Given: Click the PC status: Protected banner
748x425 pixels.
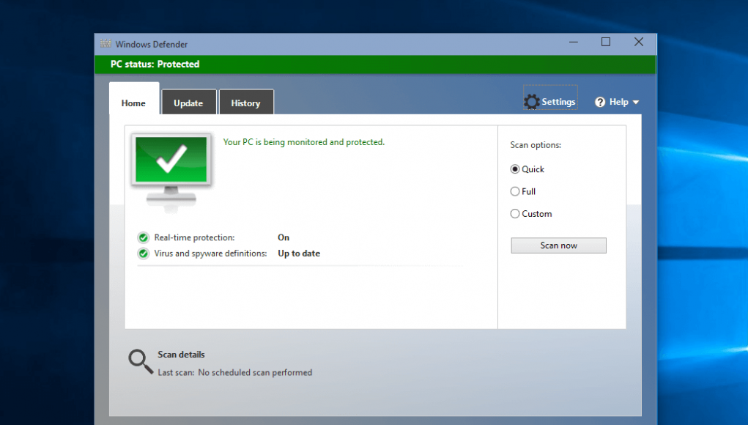Looking at the screenshot, I should pyautogui.click(x=375, y=64).
